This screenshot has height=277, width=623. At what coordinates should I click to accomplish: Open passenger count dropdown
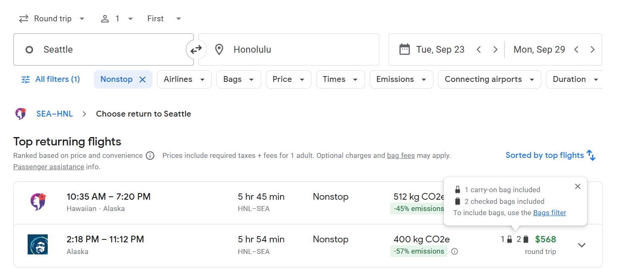(117, 19)
